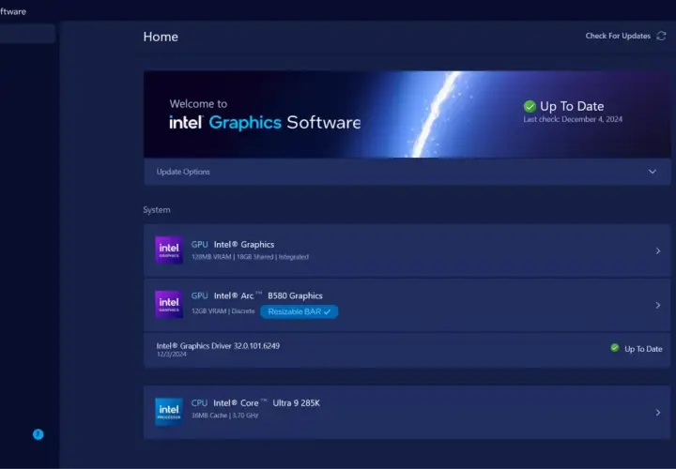The height and width of the screenshot is (469, 676).
Task: Click the '36MB Cache | 3.70 GHz' text
Action: click(x=224, y=416)
